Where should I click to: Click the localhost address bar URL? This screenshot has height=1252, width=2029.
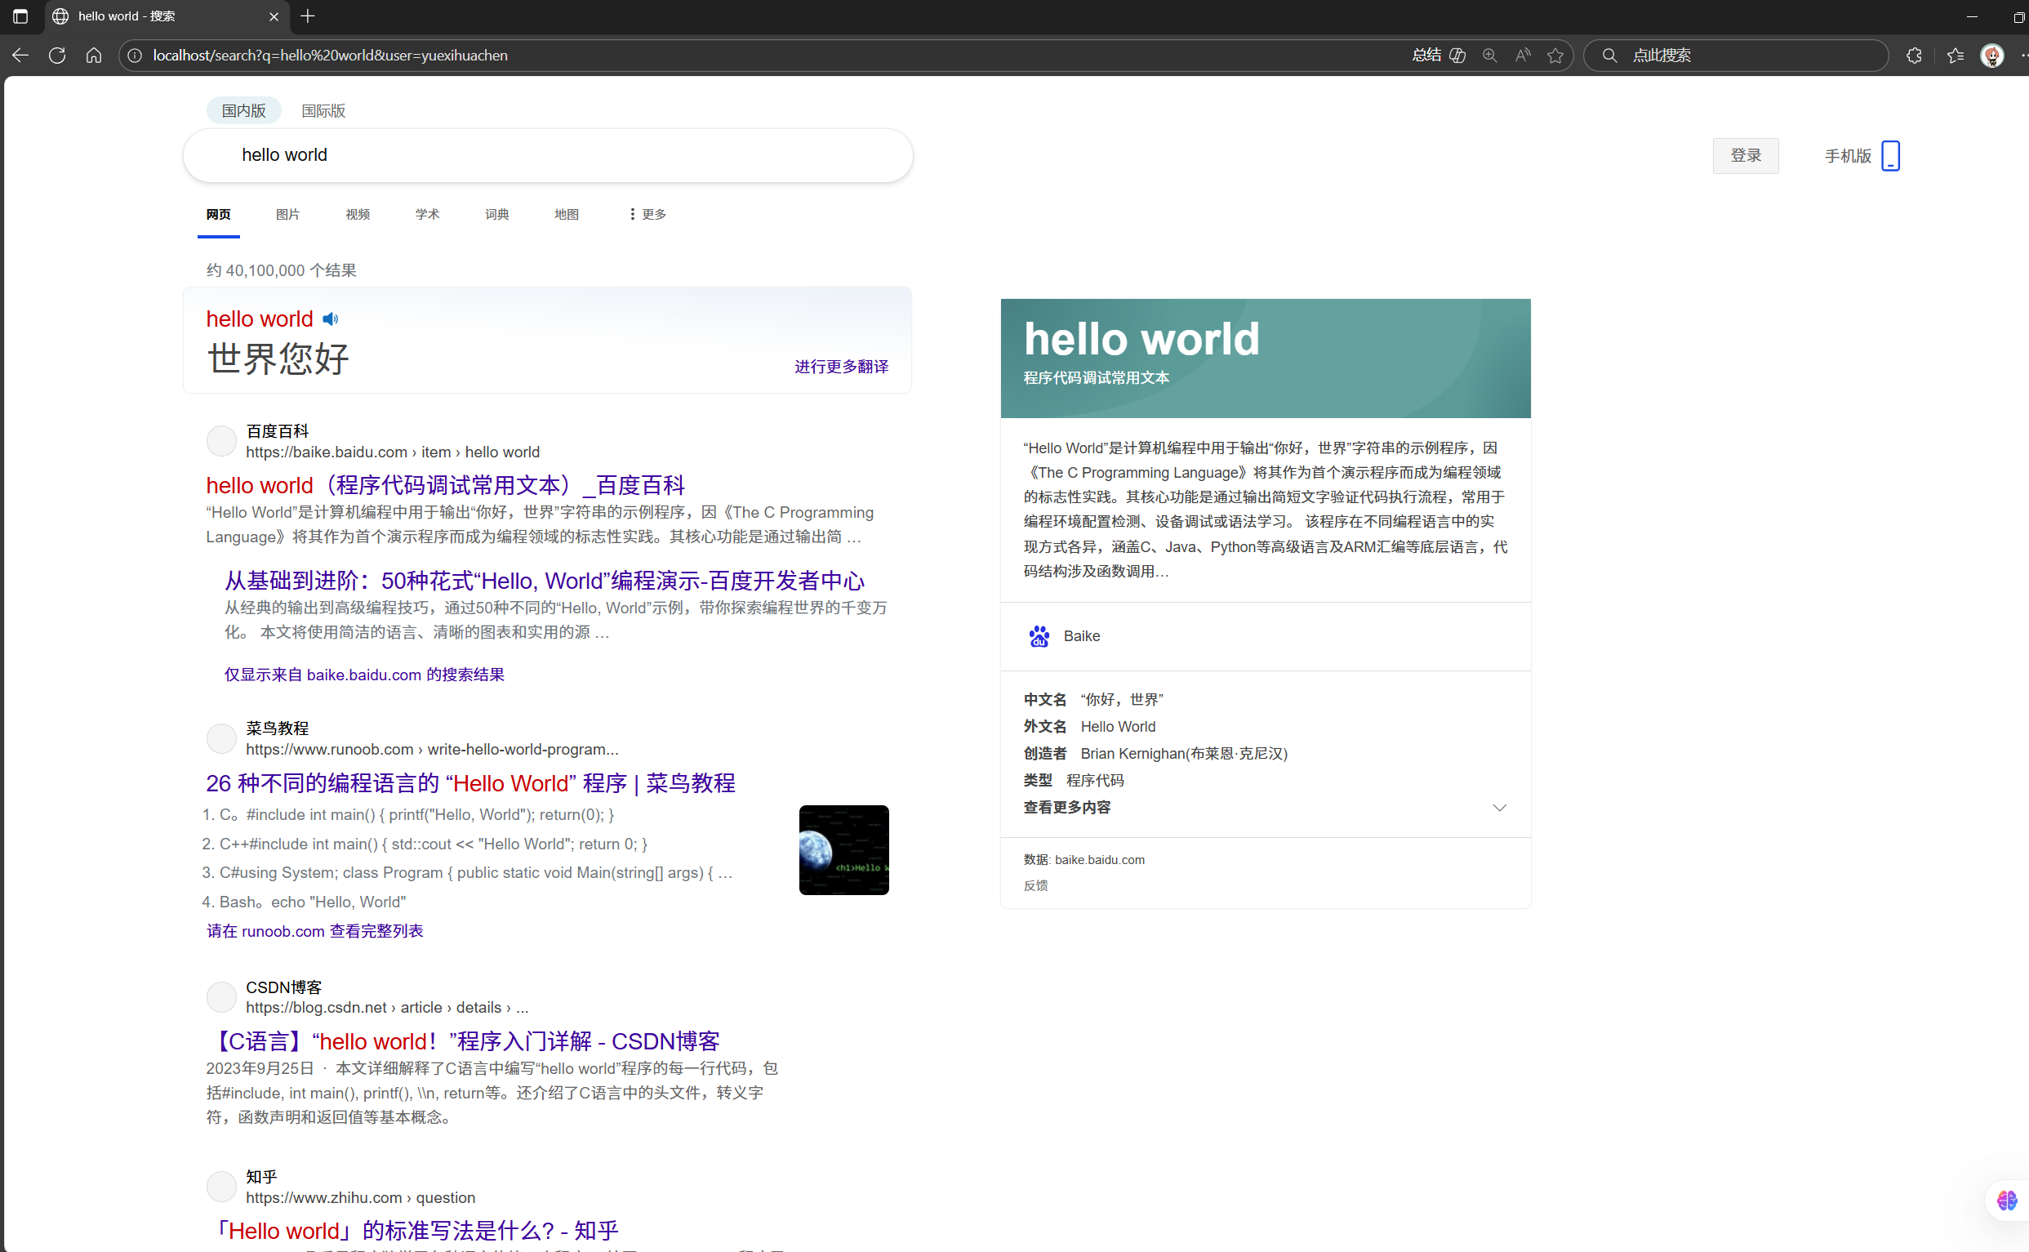click(x=331, y=56)
